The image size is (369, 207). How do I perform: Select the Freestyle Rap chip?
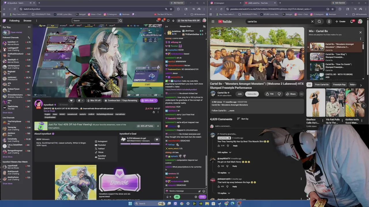click(x=339, y=85)
